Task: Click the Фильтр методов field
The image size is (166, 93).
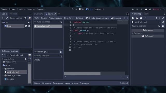Action: pos(48,56)
